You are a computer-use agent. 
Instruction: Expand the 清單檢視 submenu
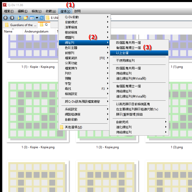[84, 27]
